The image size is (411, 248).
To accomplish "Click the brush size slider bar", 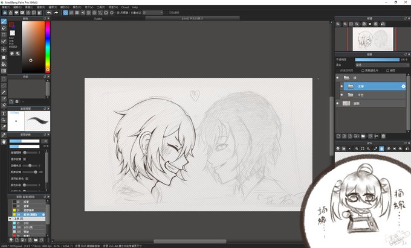I will tap(24, 141).
